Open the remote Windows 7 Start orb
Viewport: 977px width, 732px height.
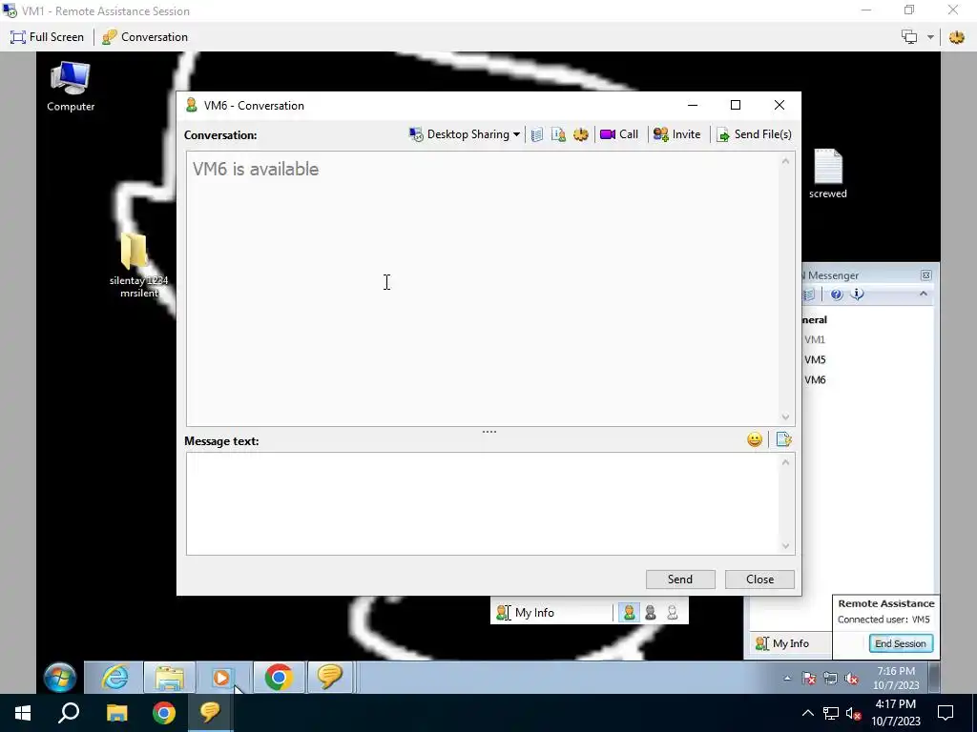(x=60, y=678)
